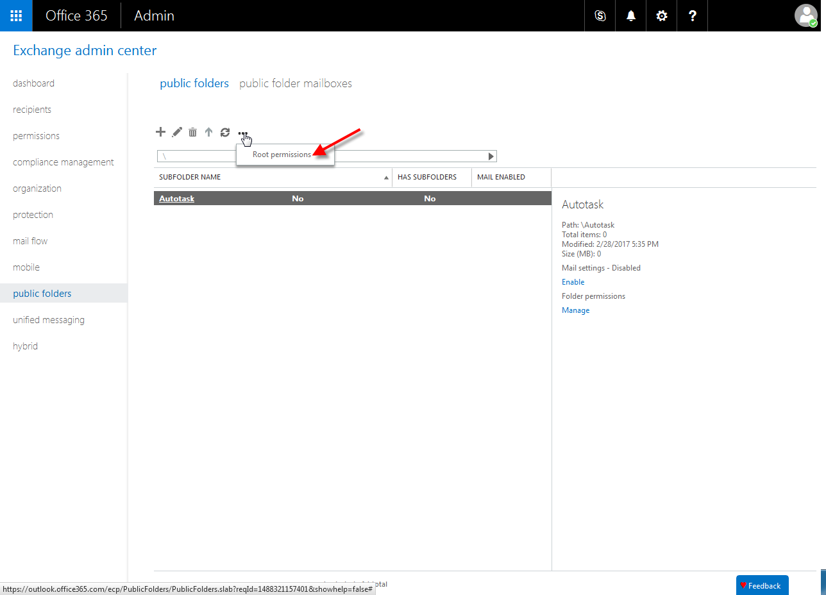Click the Path: \Autotask text
826x595 pixels.
pos(588,225)
